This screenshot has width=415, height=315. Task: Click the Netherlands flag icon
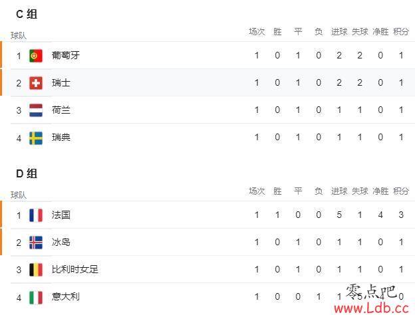pos(36,110)
